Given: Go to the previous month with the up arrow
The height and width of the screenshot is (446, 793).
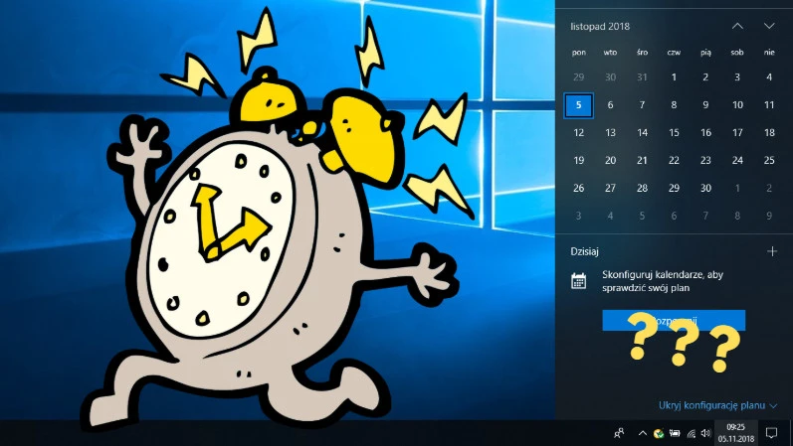Looking at the screenshot, I should tap(737, 26).
